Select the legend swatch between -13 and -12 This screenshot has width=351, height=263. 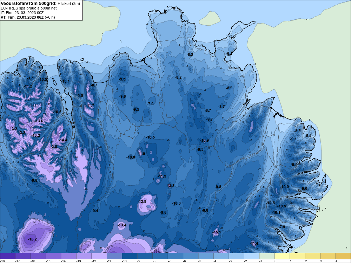84,256
